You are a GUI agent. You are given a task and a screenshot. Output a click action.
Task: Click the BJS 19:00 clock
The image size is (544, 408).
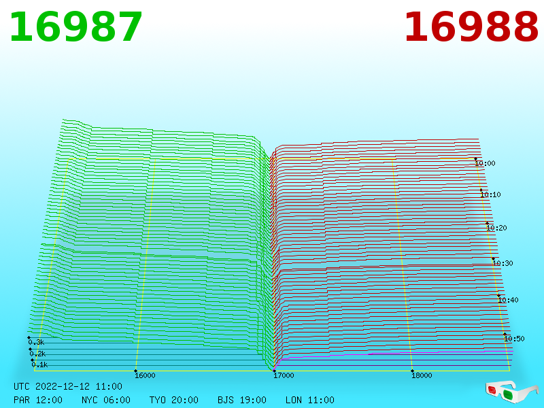click(x=242, y=400)
